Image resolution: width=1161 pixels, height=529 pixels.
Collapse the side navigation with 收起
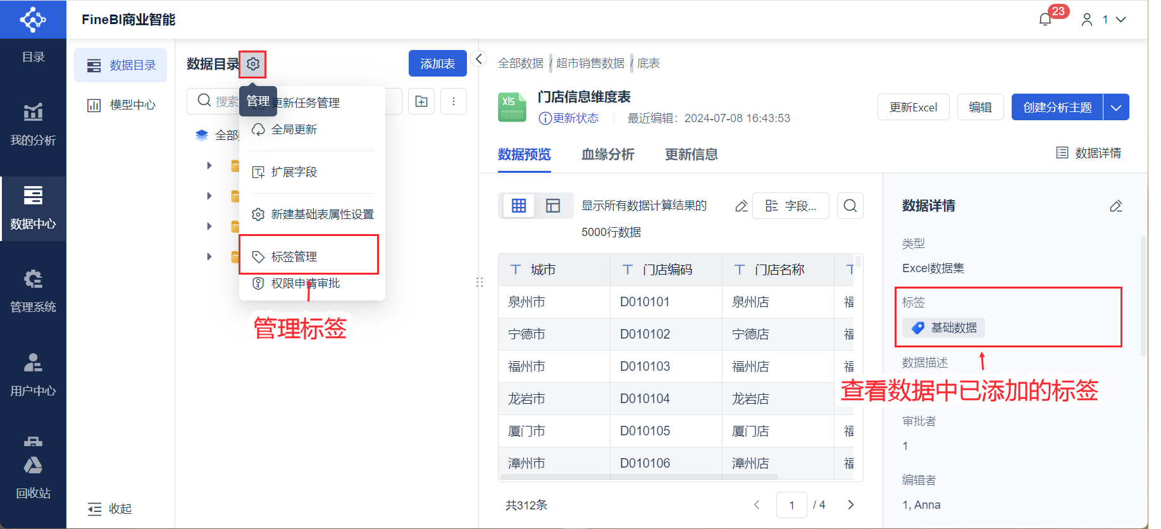pyautogui.click(x=109, y=509)
